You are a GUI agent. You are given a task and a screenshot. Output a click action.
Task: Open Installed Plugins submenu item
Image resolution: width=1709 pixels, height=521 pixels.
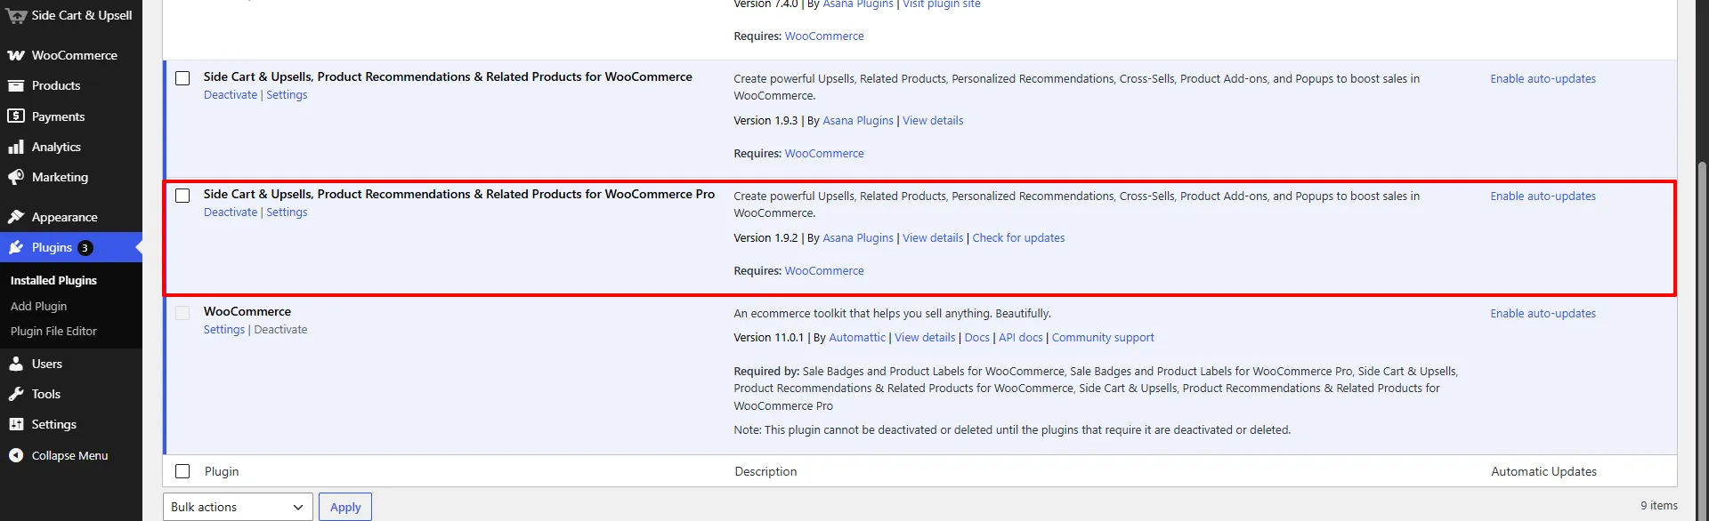click(x=53, y=280)
